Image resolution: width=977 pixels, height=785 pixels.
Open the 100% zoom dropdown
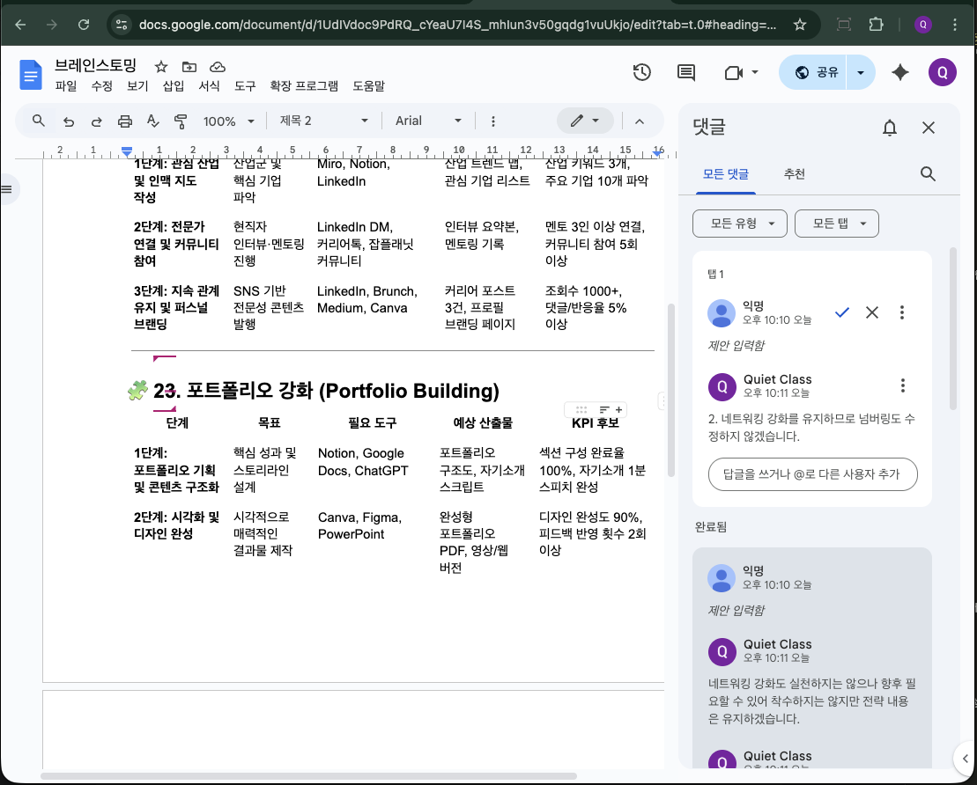(228, 121)
